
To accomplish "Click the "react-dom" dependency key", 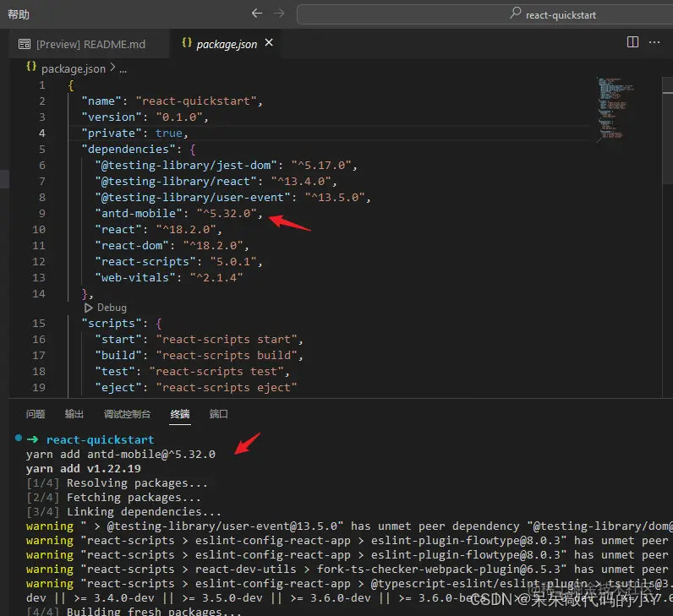I will [132, 245].
